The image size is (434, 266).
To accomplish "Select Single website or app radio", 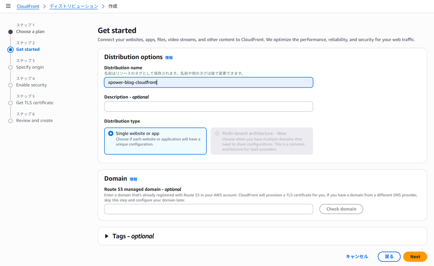I will [x=111, y=134].
